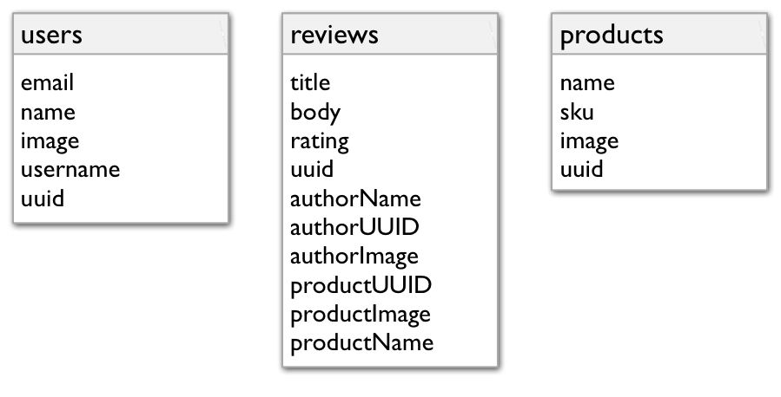The width and height of the screenshot is (781, 397).
Task: Select the users table header
Action: pyautogui.click(x=52, y=35)
